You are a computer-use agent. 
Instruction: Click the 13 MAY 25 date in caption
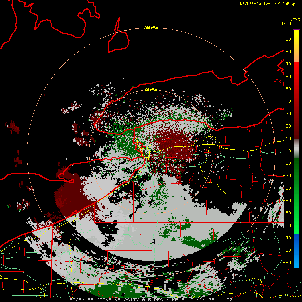(201, 300)
